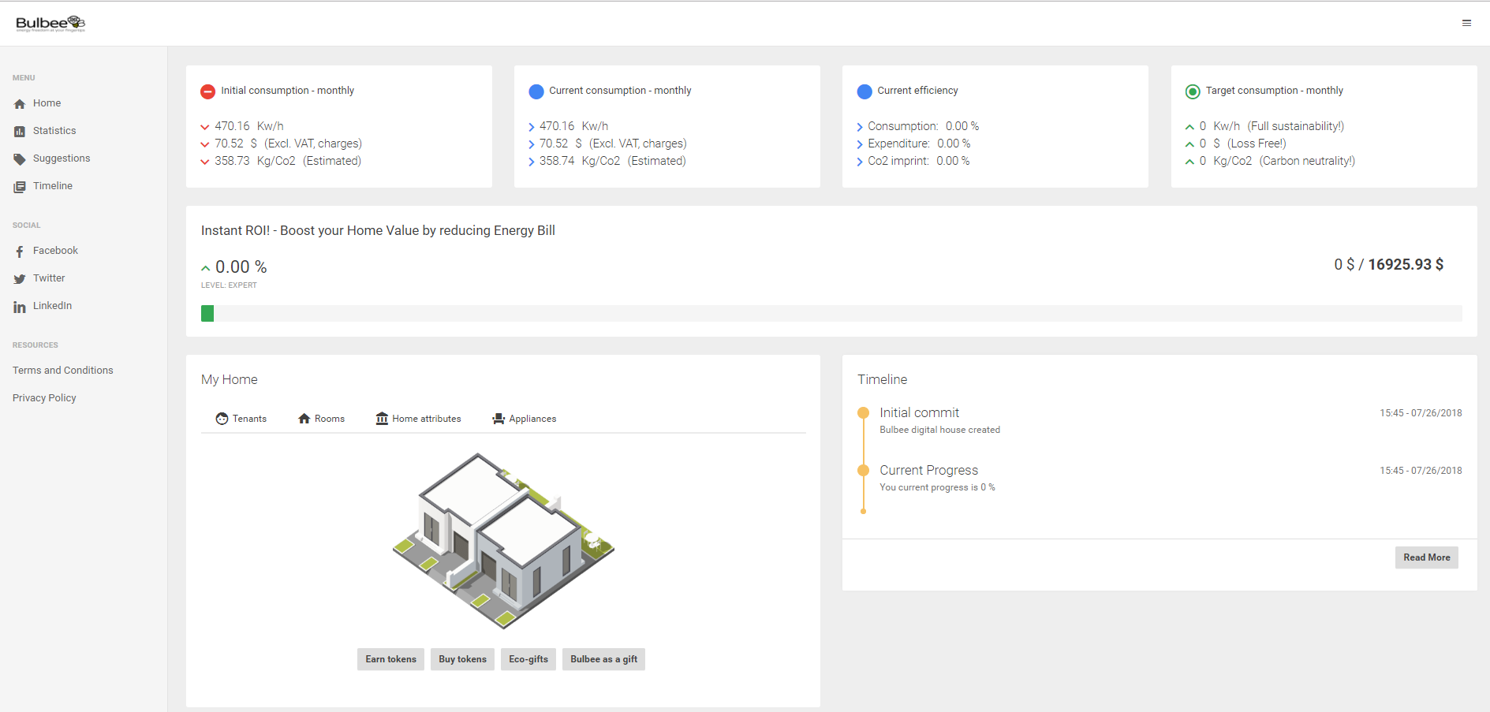The height and width of the screenshot is (712, 1490).
Task: Open the Terms and Conditions link
Action: tap(63, 371)
